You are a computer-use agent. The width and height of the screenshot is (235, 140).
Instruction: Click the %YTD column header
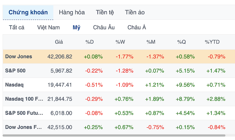point(212,42)
